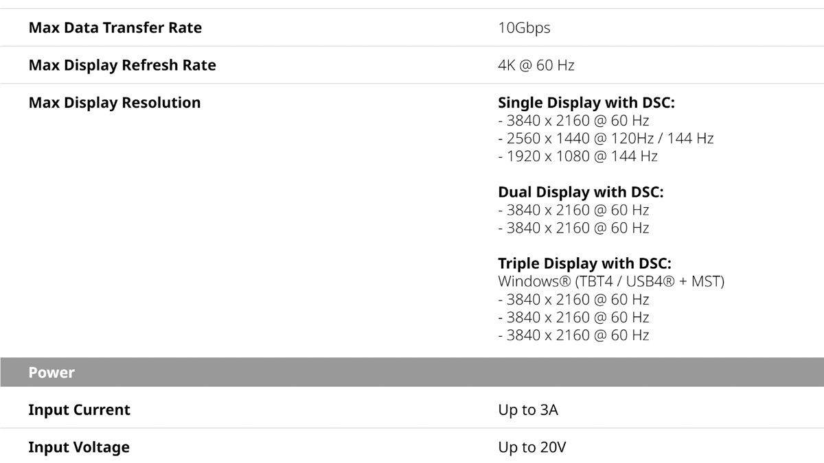Click last 3840 x 2160 line under Triple Display
This screenshot has width=824, height=463.
(573, 335)
